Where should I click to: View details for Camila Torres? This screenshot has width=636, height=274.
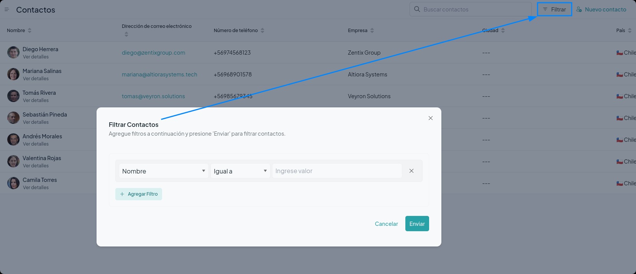click(36, 188)
